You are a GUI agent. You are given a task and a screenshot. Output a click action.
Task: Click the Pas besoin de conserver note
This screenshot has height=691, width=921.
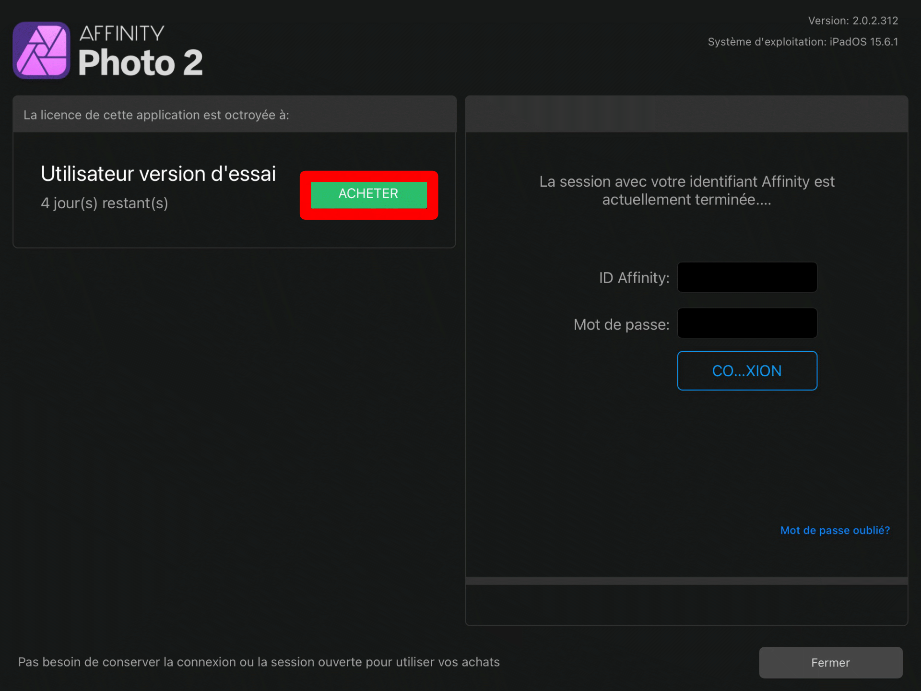pos(259,662)
